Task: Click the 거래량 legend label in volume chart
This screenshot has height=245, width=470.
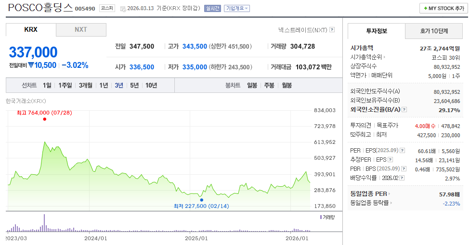Action: tap(328, 217)
